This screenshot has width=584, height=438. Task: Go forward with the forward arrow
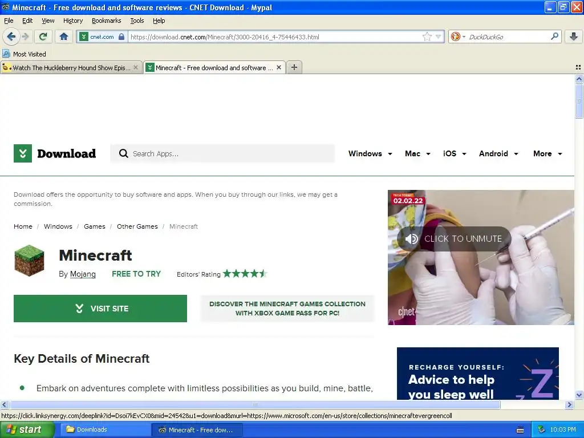(25, 36)
